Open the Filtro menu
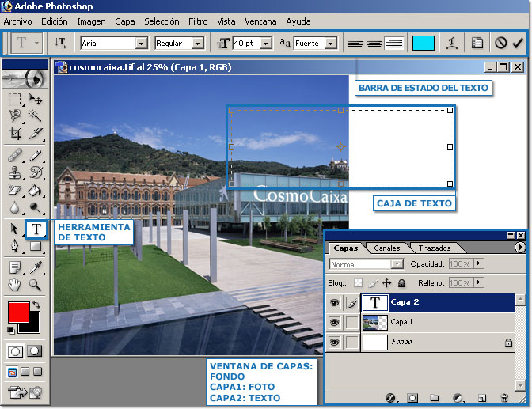This screenshot has width=532, height=409. pyautogui.click(x=199, y=21)
